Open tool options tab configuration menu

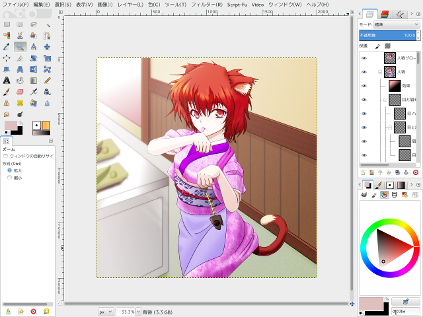(x=51, y=141)
